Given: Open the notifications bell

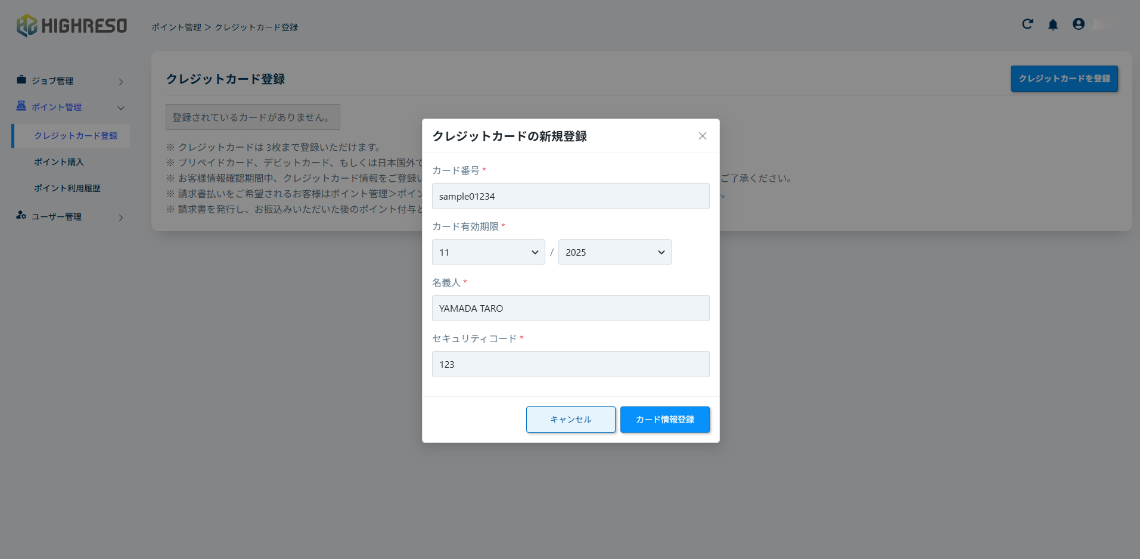Looking at the screenshot, I should coord(1053,24).
